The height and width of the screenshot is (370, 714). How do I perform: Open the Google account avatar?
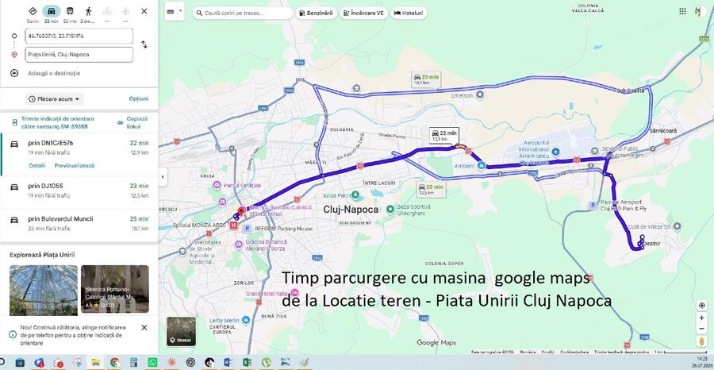[701, 11]
